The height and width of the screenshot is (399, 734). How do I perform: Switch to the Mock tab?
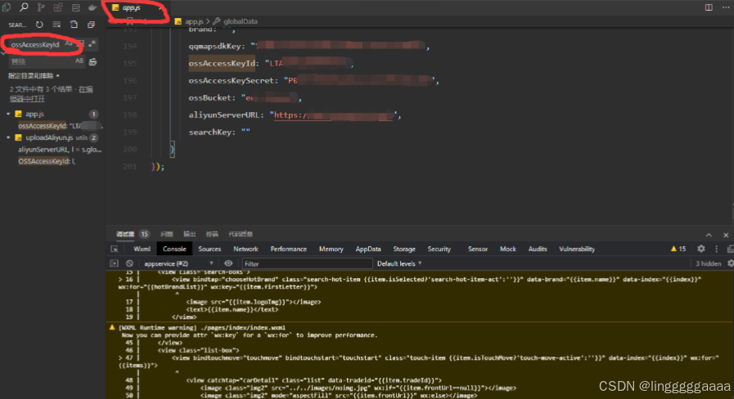point(507,249)
